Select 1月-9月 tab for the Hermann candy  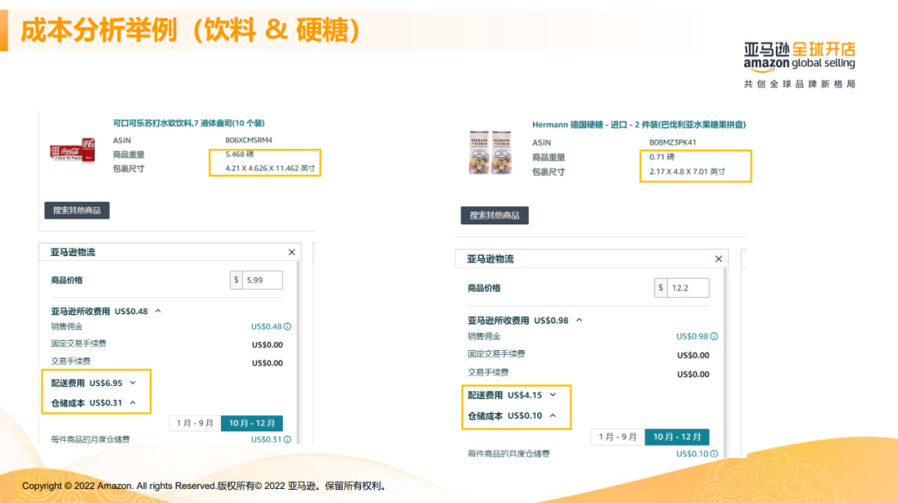pyautogui.click(x=617, y=437)
